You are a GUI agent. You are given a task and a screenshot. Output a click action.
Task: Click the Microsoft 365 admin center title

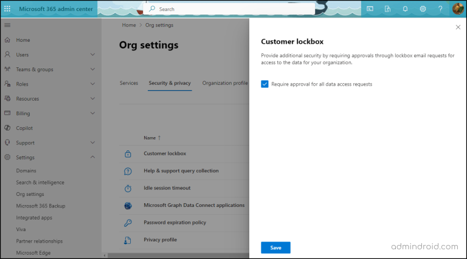(x=56, y=9)
